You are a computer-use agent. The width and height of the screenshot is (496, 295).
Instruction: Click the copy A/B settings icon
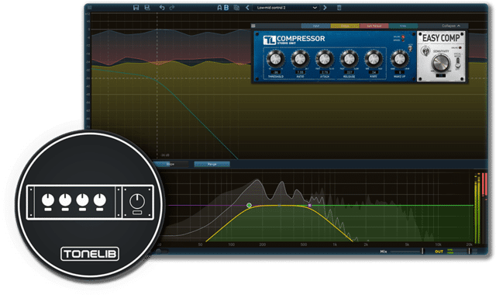pyautogui.click(x=236, y=8)
